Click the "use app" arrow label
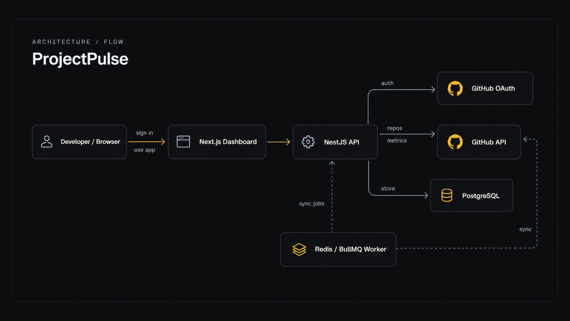Viewport: 570px width, 321px height. click(x=145, y=150)
